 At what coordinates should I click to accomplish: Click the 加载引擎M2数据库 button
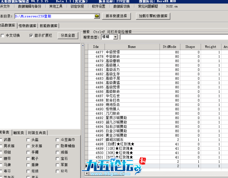click(x=153, y=16)
